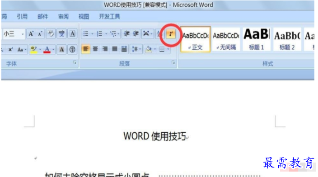
Task: Apply the 正文 style
Action: pos(195,39)
